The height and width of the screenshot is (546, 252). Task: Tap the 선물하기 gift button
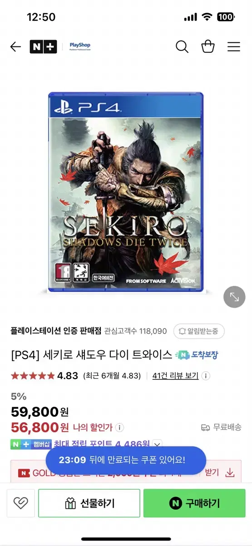[x=89, y=503]
